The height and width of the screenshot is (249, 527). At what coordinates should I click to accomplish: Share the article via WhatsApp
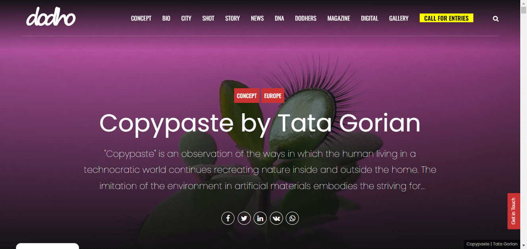(x=292, y=218)
